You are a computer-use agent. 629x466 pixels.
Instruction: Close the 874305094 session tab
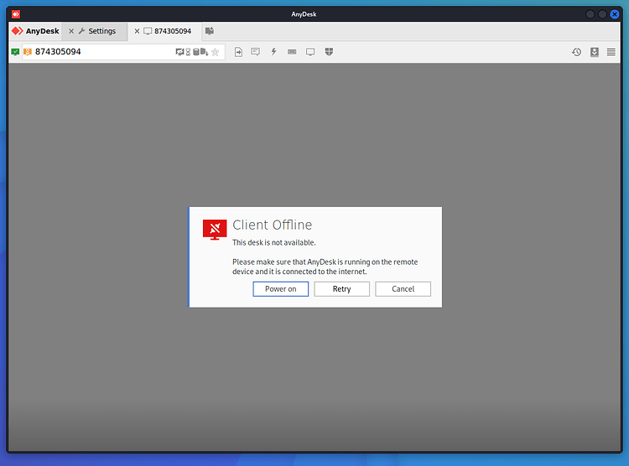coord(137,31)
